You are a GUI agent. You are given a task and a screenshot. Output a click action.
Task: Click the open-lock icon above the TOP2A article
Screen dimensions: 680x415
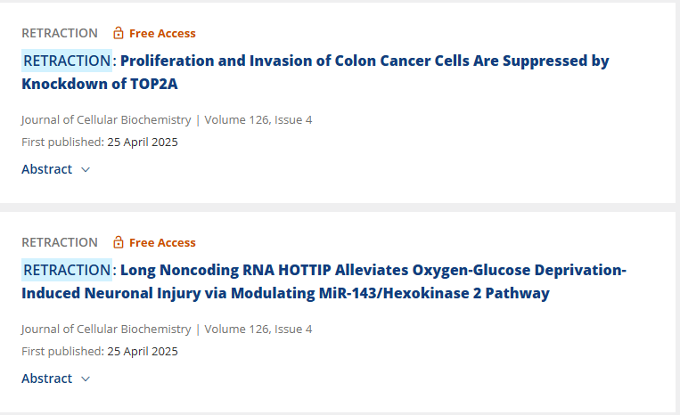point(118,33)
